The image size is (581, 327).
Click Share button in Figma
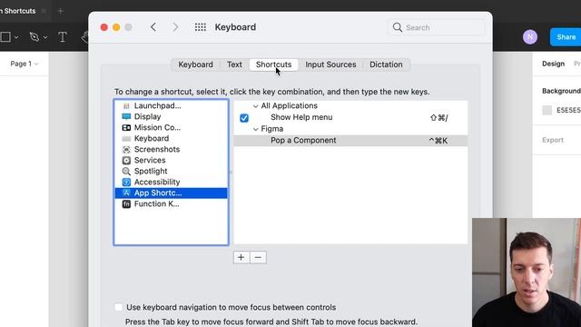pyautogui.click(x=566, y=37)
